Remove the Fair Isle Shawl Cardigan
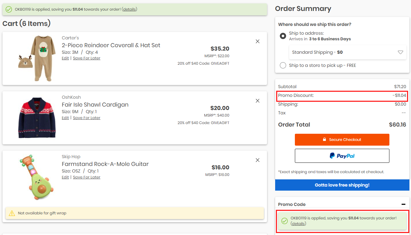The height and width of the screenshot is (235, 411). click(x=258, y=101)
